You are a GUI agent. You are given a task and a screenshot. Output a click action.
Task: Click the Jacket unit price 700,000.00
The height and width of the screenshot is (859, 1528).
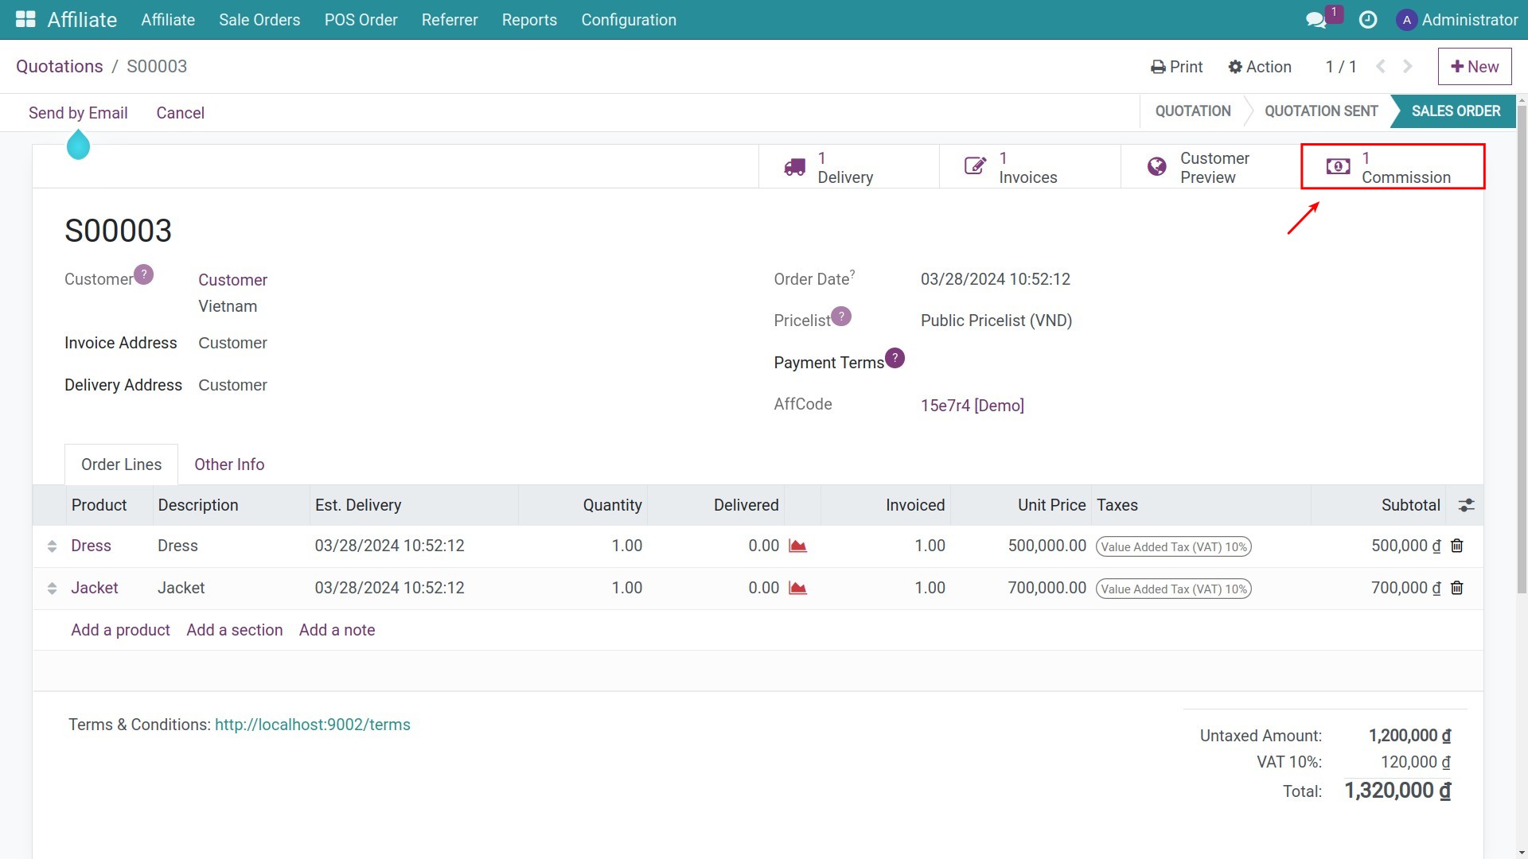pos(1047,588)
